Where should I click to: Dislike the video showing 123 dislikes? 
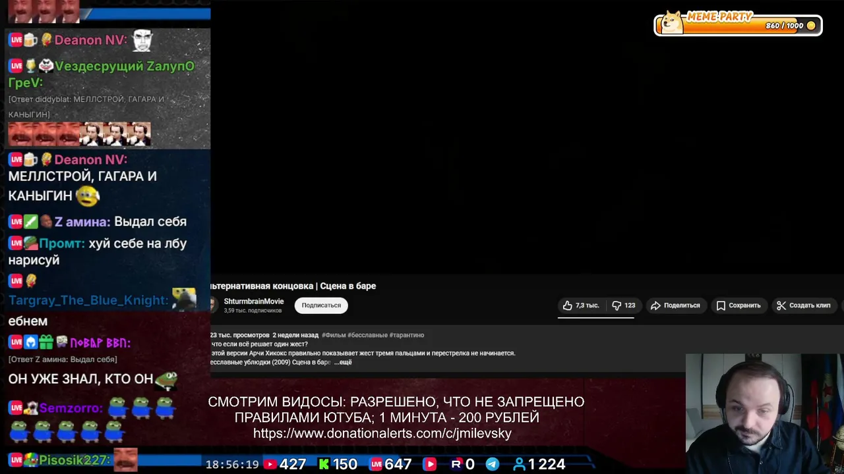click(623, 305)
